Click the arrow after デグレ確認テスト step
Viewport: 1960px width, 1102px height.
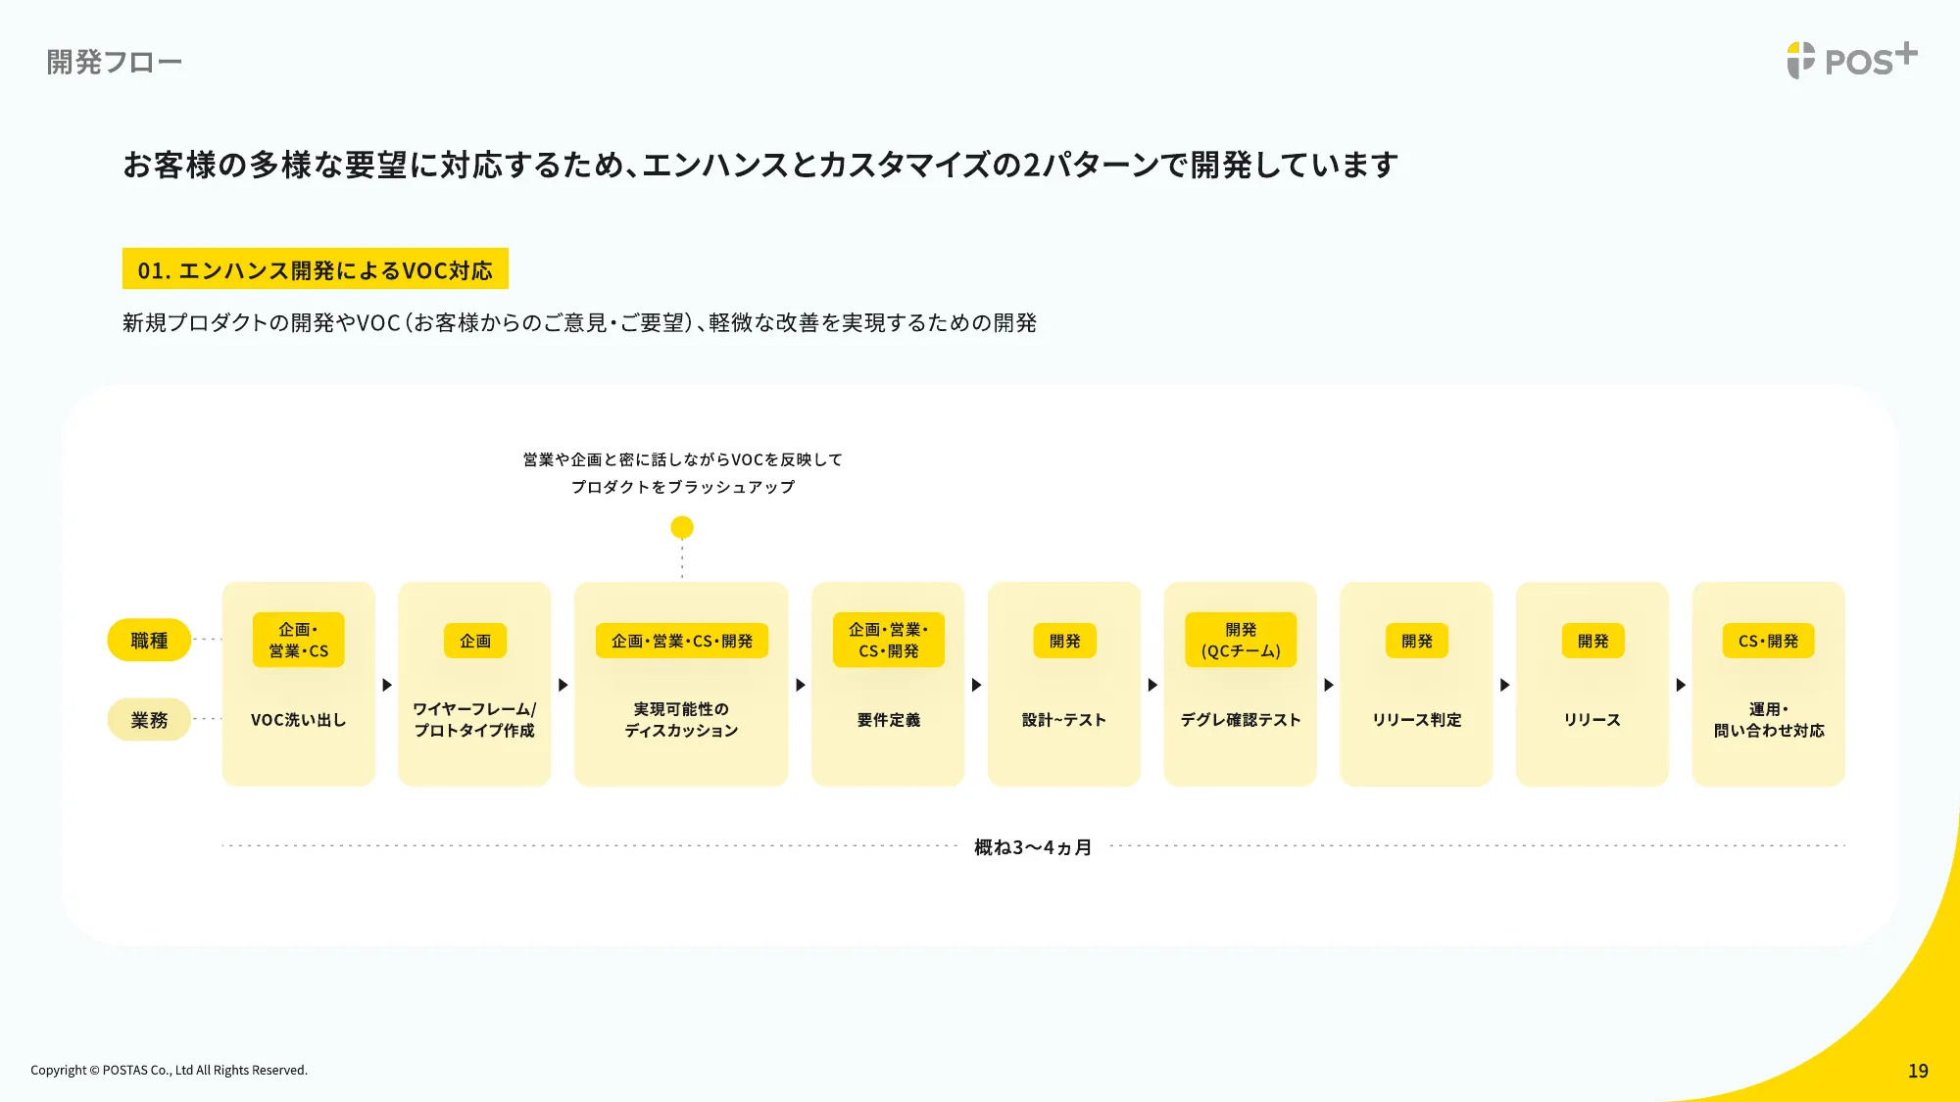click(x=1328, y=685)
